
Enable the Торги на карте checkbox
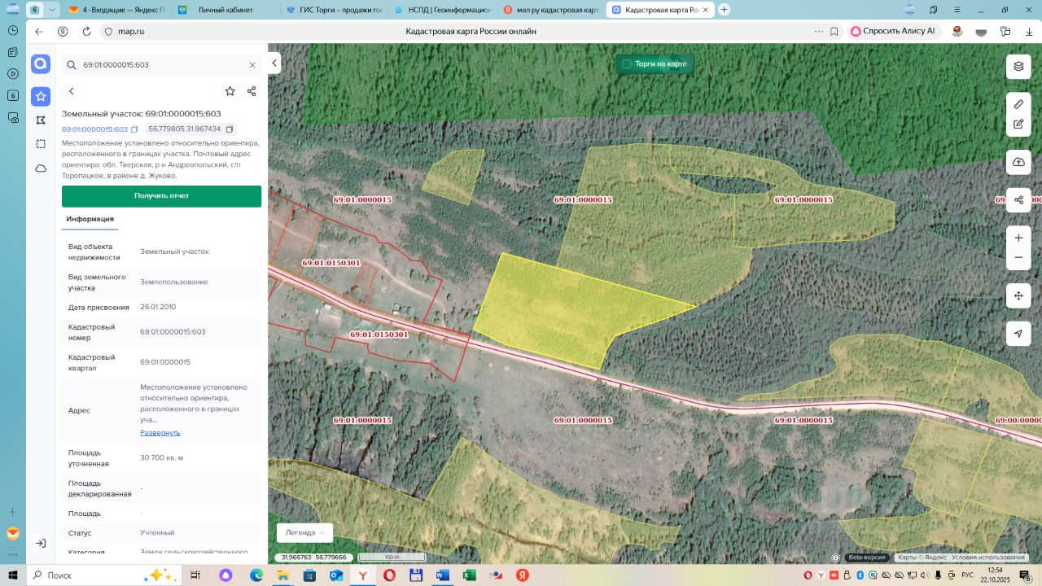pos(627,63)
